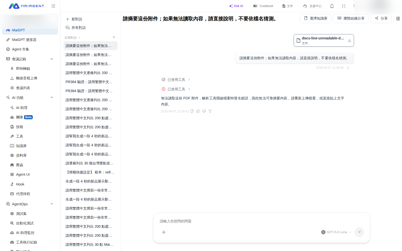Image resolution: width=402 pixels, height=251 pixels.
Task: Expand the first 已使用工具 step
Action: (176, 80)
